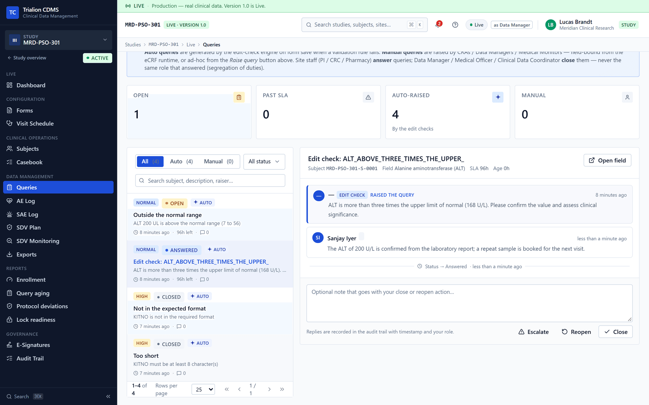Click the Auto-raised sparkle icon
The width and height of the screenshot is (649, 405).
pos(498,97)
